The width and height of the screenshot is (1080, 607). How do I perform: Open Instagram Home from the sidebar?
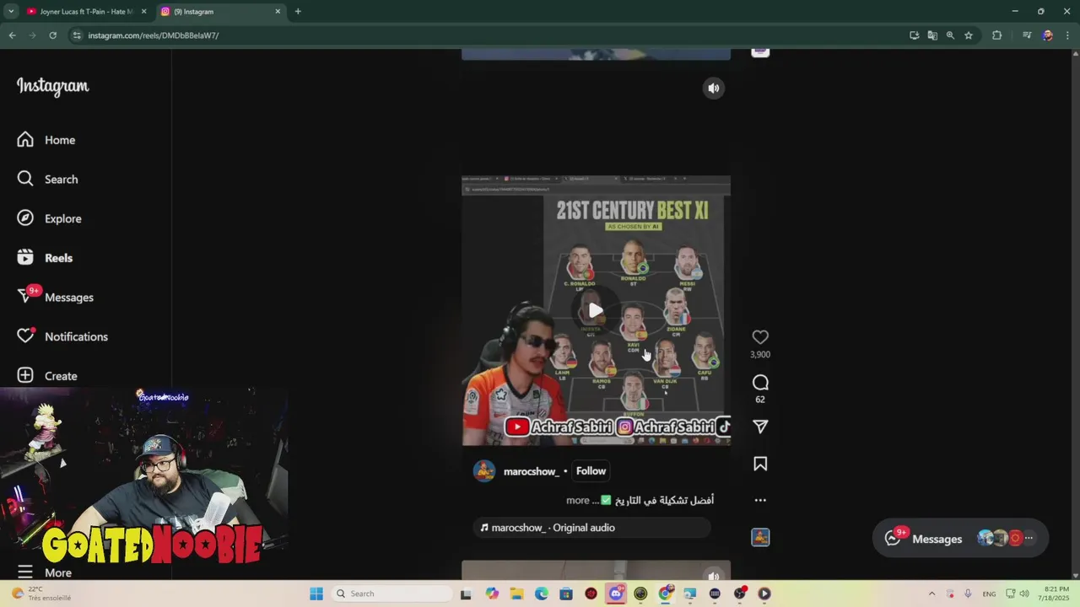tap(46, 140)
